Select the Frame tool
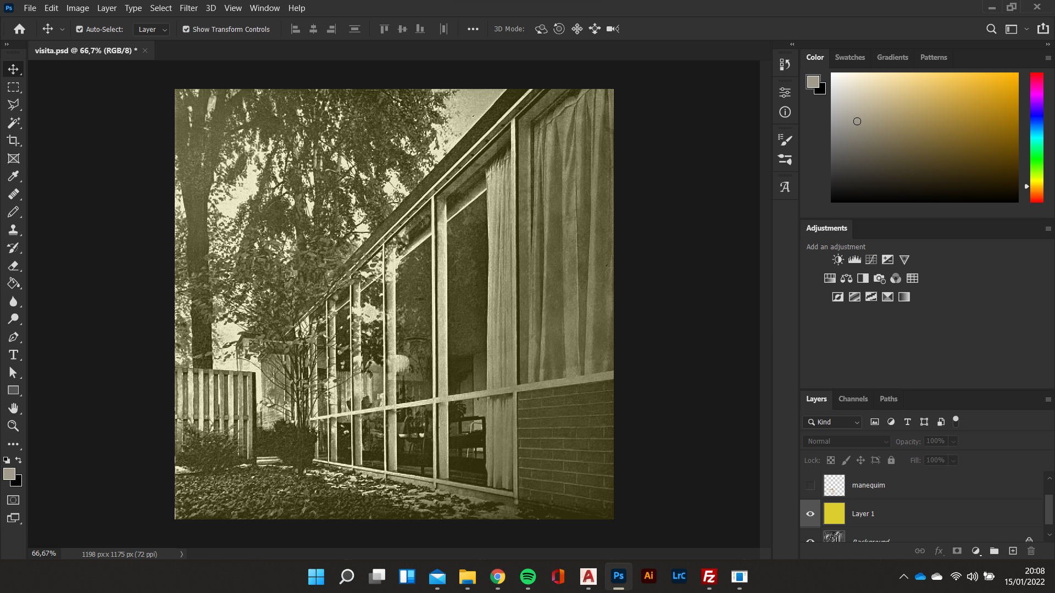Screen dimensions: 1055x593 coord(13,159)
